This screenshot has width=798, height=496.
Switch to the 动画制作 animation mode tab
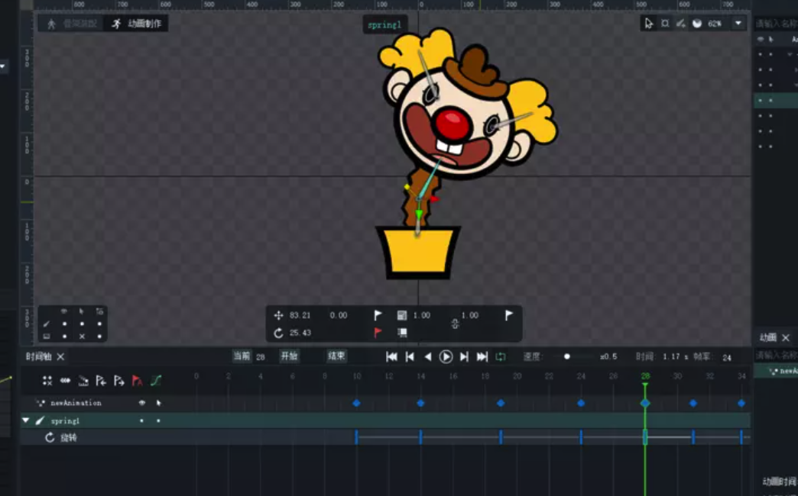(138, 24)
